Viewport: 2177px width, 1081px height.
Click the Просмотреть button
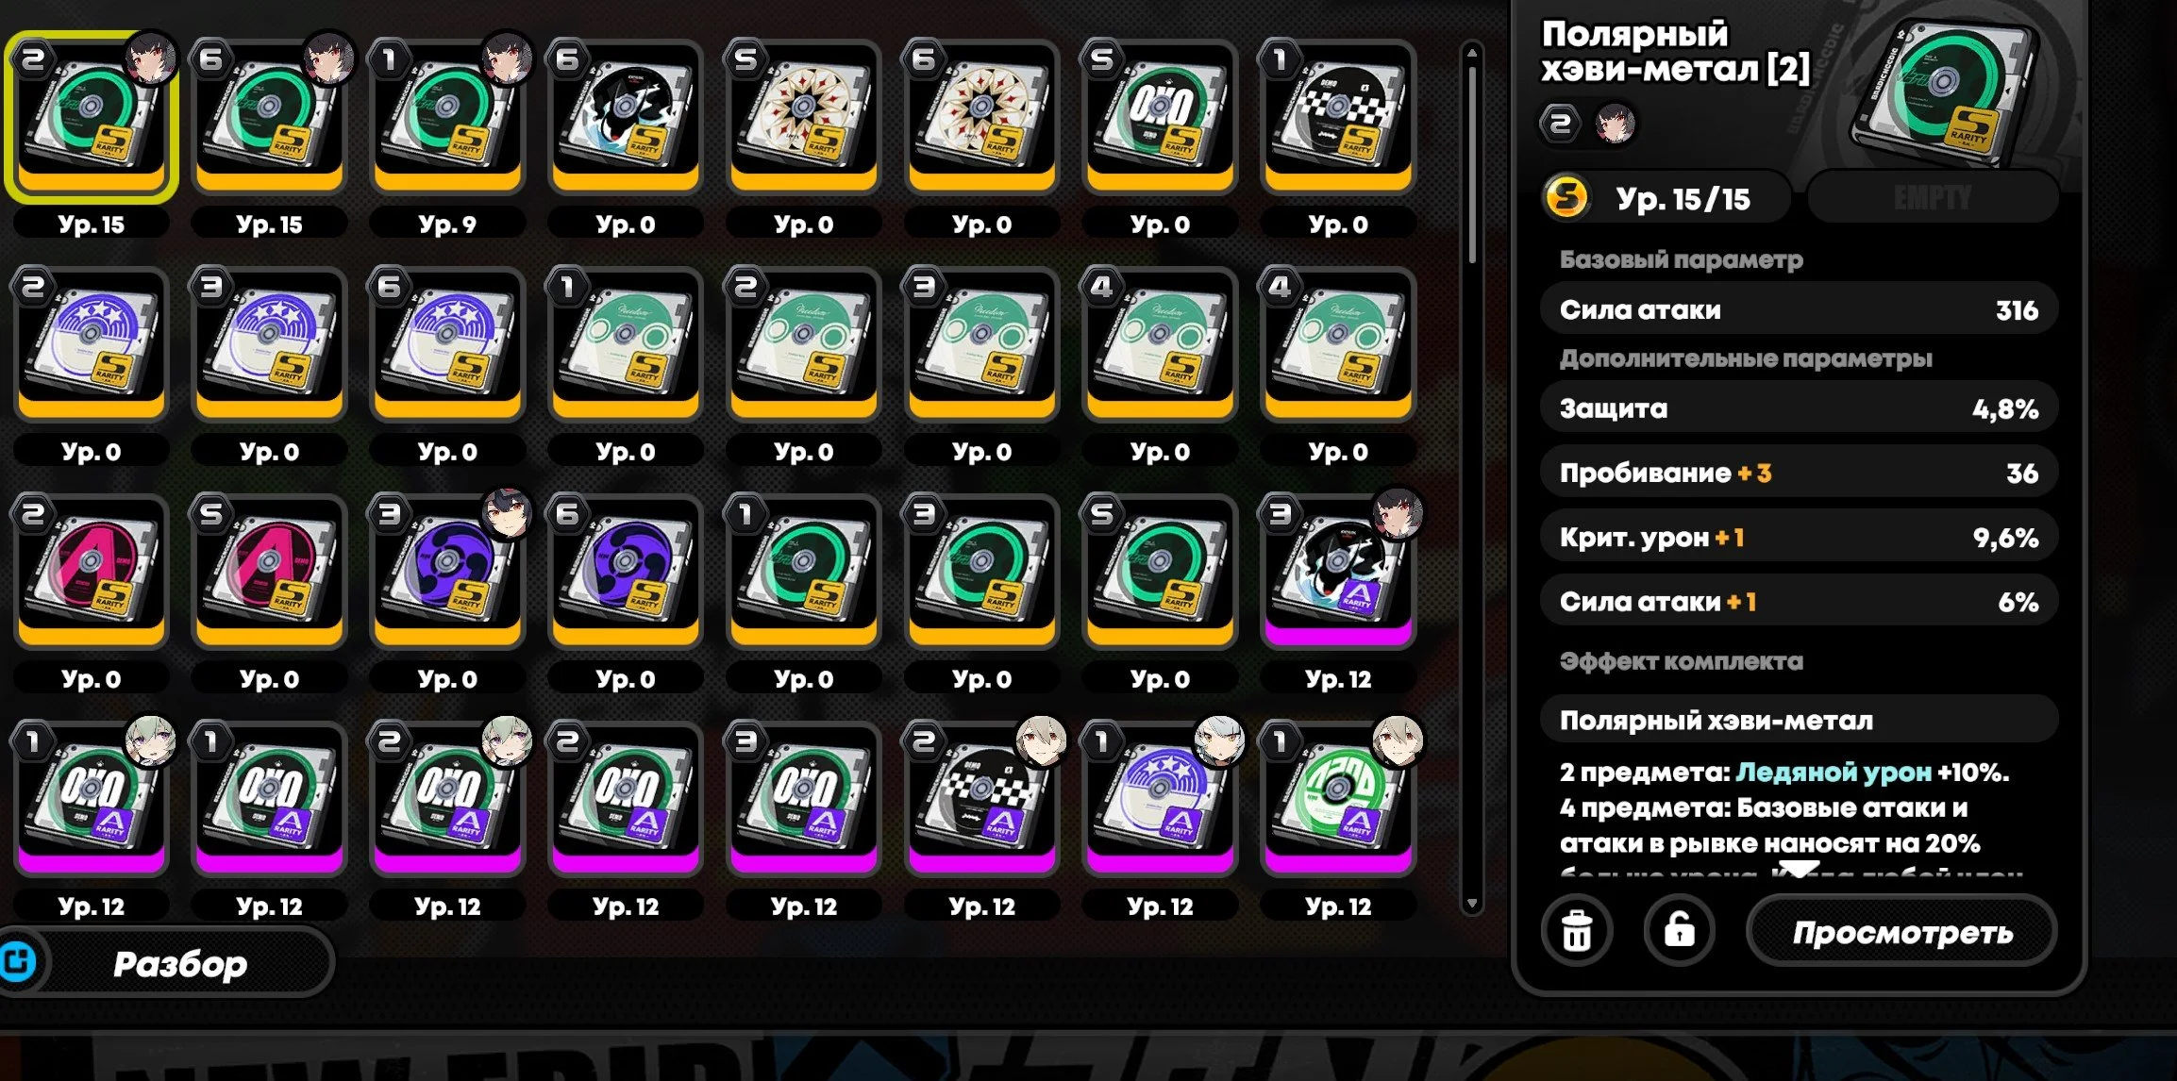pyautogui.click(x=1901, y=932)
